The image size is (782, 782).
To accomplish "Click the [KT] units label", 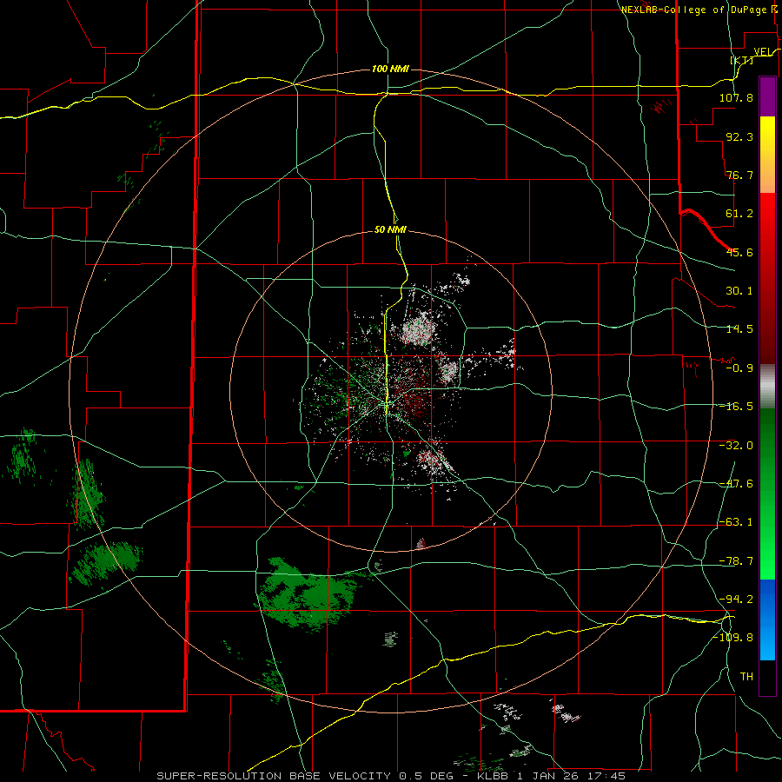I will pyautogui.click(x=742, y=60).
